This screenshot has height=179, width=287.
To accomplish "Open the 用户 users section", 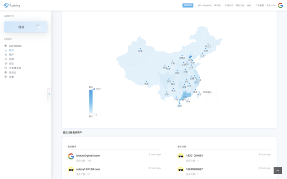I will tap(11, 54).
